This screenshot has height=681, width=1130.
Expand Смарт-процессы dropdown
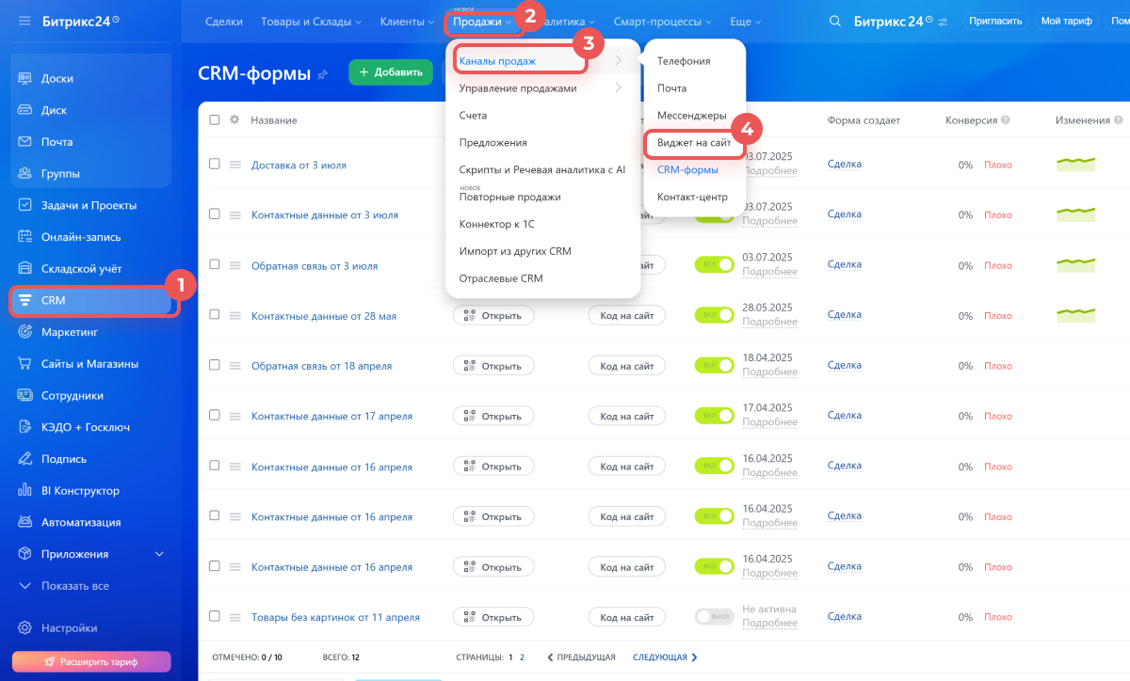(x=663, y=21)
